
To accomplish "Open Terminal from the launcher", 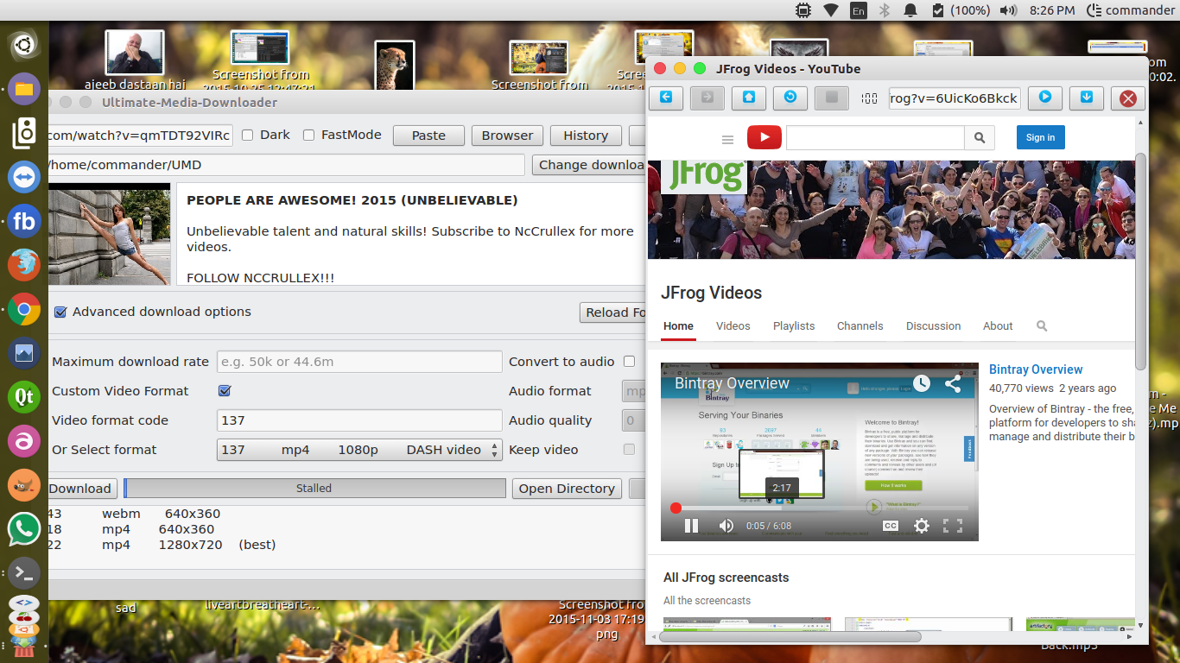I will point(24,572).
